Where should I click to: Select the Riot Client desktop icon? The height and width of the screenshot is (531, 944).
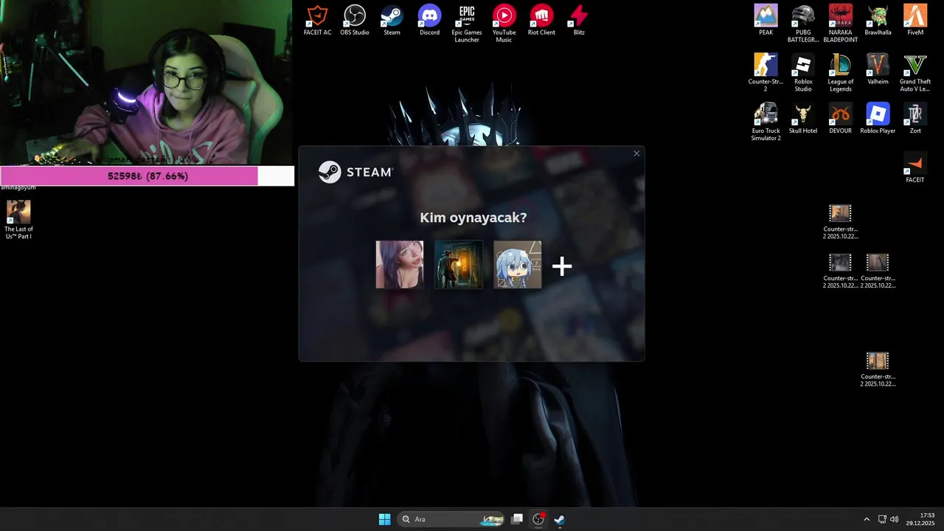point(541,21)
